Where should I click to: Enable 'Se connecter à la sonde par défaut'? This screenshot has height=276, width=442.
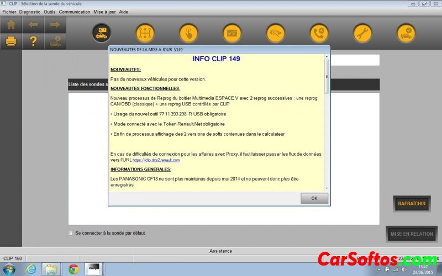tap(71, 233)
